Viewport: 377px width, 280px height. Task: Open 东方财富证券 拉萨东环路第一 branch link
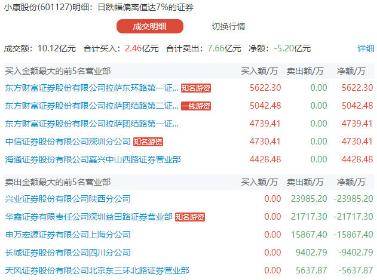91,88
